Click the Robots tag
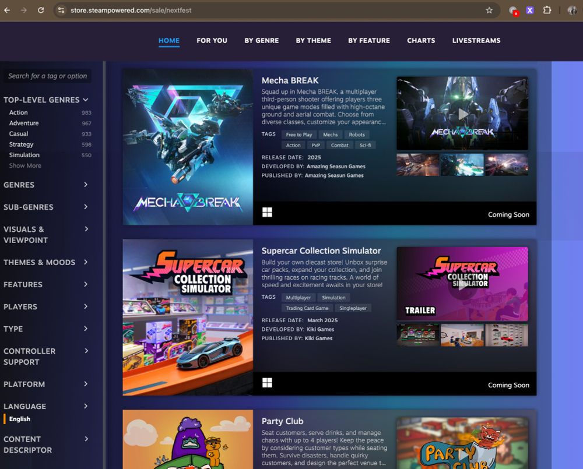 point(357,135)
